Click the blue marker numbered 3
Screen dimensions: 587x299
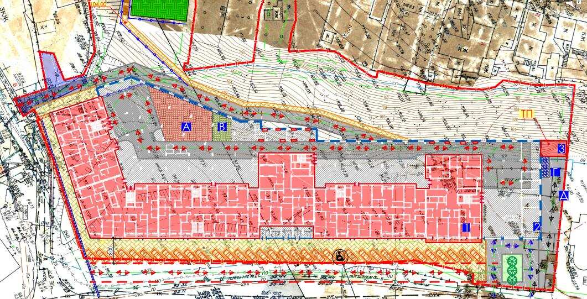point(561,148)
